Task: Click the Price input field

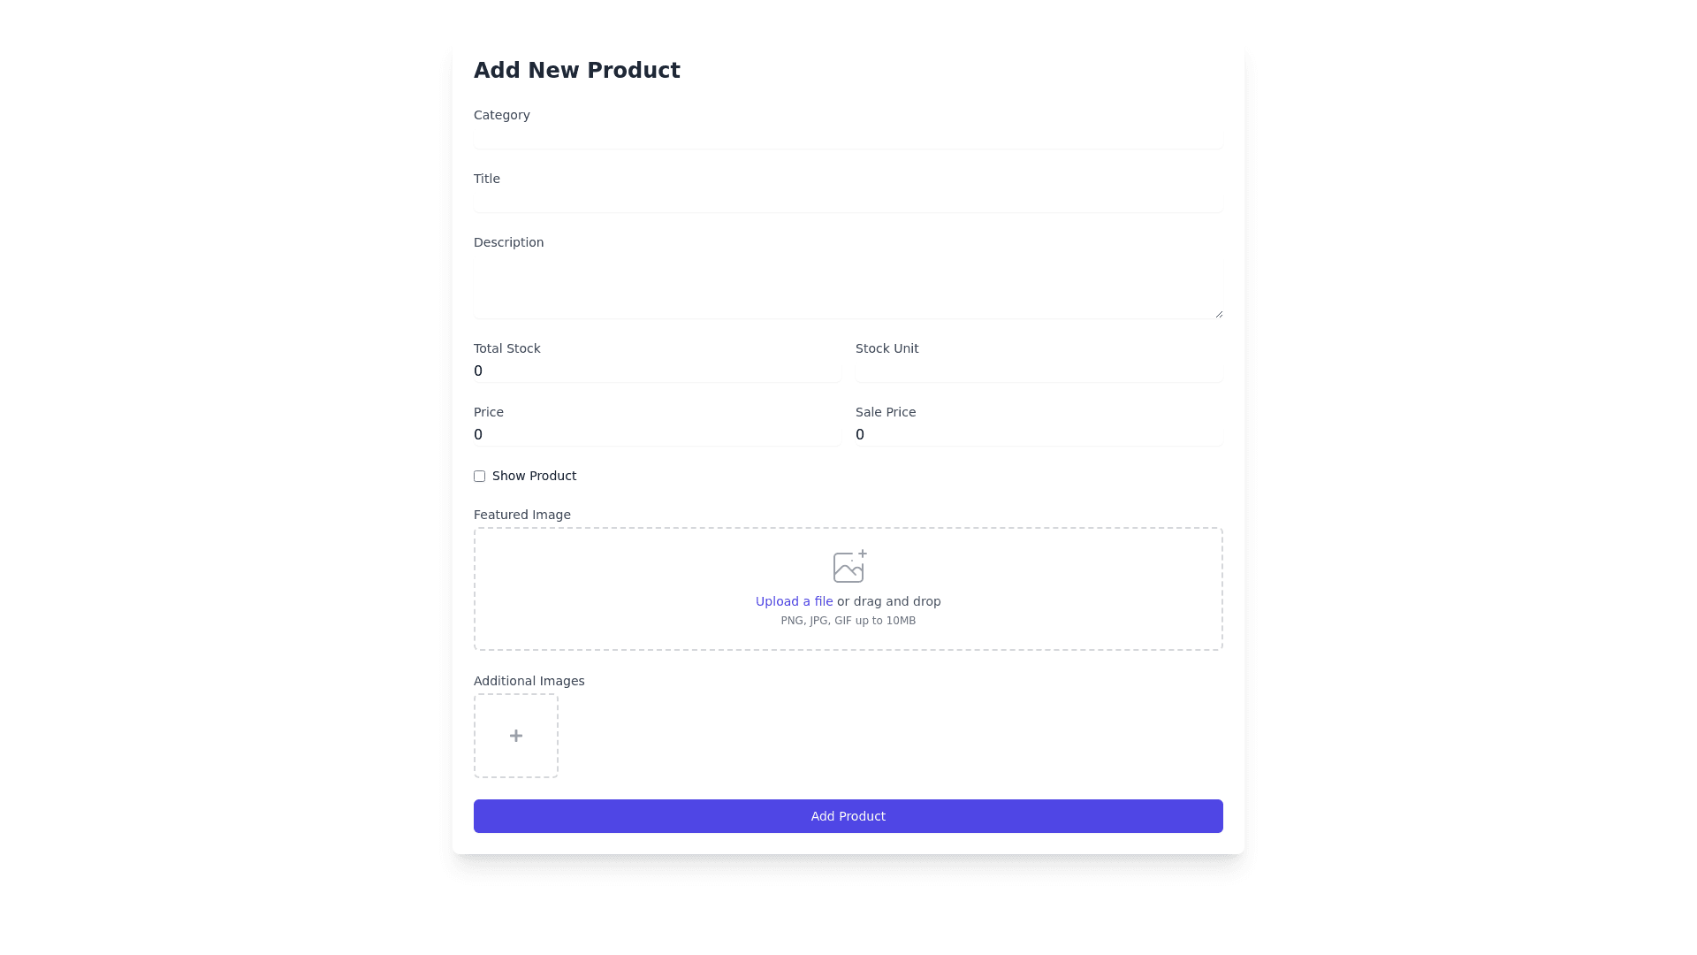Action: [657, 435]
